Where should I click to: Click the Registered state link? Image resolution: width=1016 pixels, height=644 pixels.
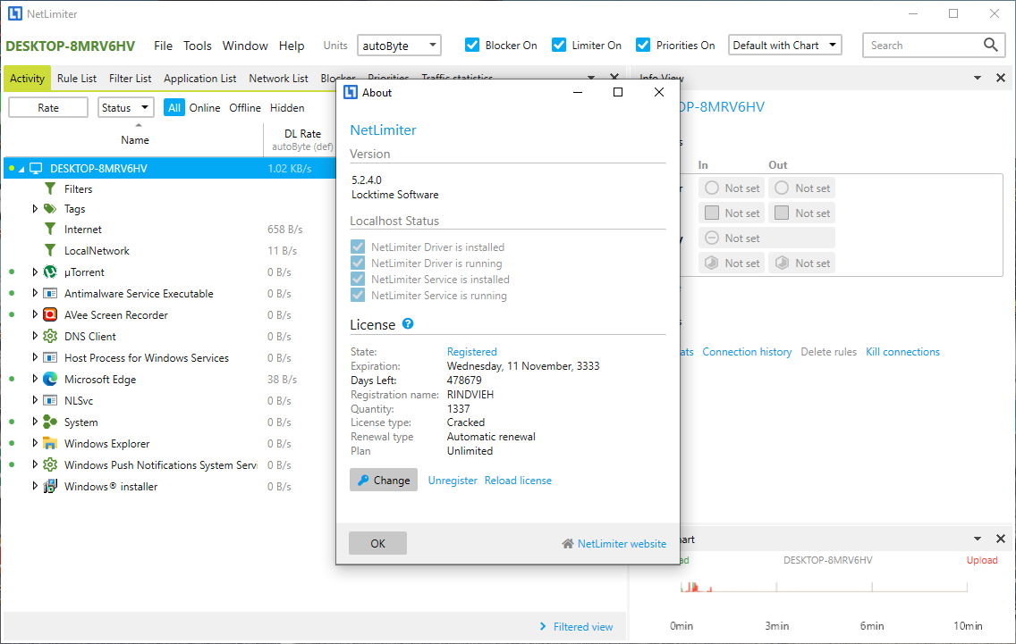[471, 351]
